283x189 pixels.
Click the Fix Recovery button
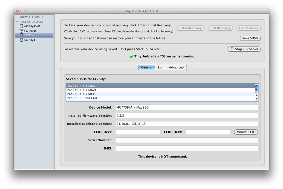point(249,28)
